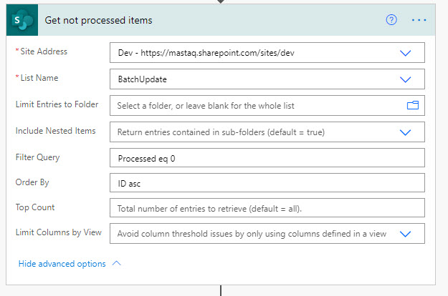This screenshot has width=448, height=296.
Task: Click the Limit Entries to Folder text box
Action: [x=258, y=105]
